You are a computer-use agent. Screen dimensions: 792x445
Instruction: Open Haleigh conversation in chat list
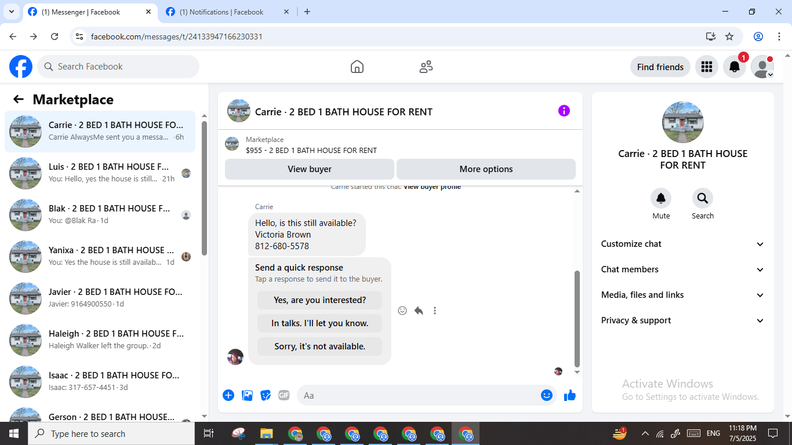(x=100, y=340)
